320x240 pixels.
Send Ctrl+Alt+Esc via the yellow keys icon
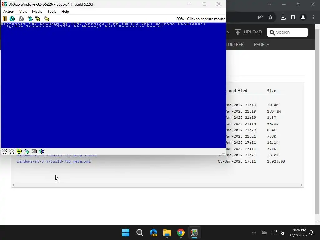[37, 19]
